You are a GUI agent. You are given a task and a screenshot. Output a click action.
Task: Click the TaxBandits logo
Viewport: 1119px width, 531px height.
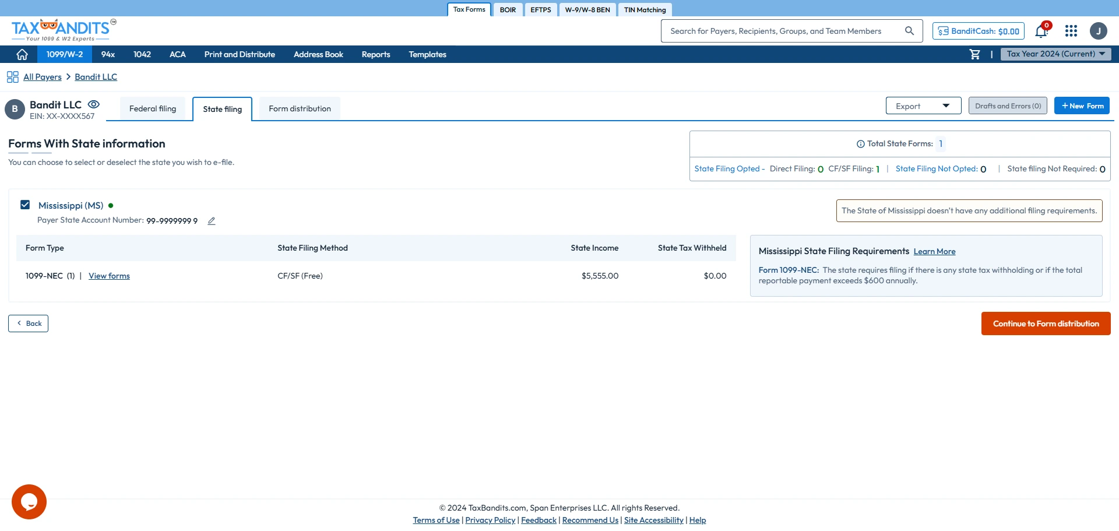[64, 30]
